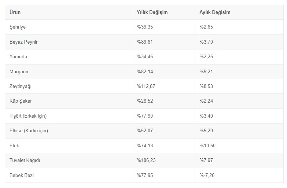Select the %89,61 yearly value
Screen dimensions: 287x188
(144, 42)
